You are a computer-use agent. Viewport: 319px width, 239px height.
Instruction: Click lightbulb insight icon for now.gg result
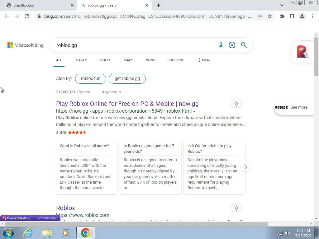pos(236,104)
